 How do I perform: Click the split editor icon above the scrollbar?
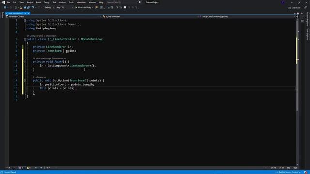click(297, 17)
